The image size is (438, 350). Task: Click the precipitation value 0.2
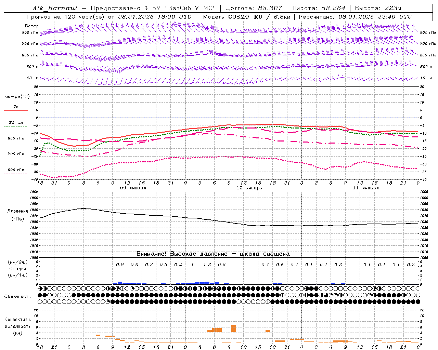(411, 265)
